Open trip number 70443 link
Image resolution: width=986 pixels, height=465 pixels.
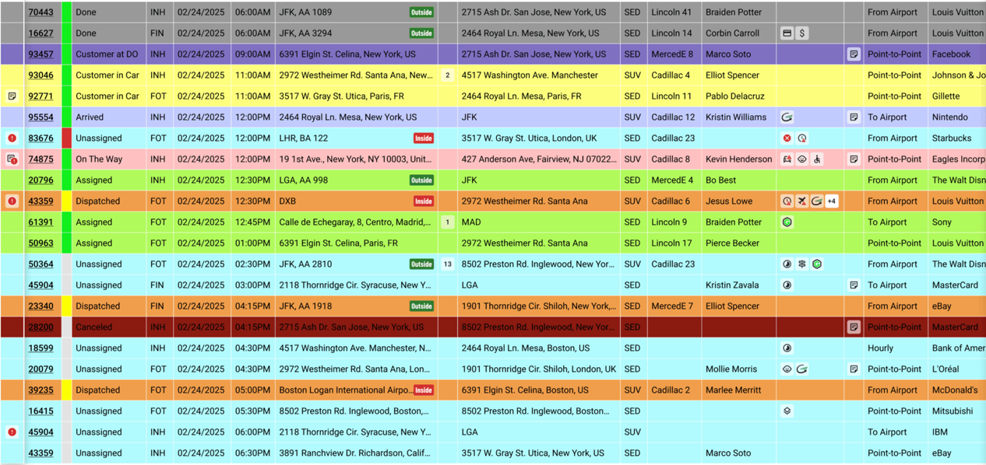40,12
